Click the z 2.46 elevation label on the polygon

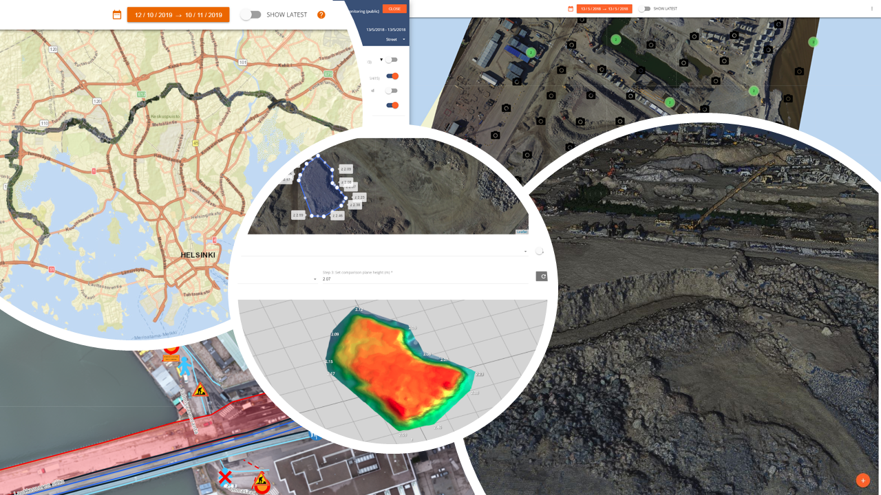337,216
